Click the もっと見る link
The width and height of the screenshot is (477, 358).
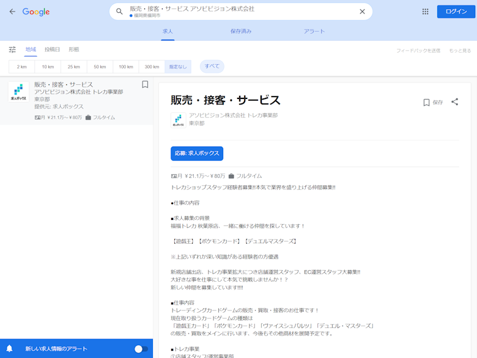[460, 51]
